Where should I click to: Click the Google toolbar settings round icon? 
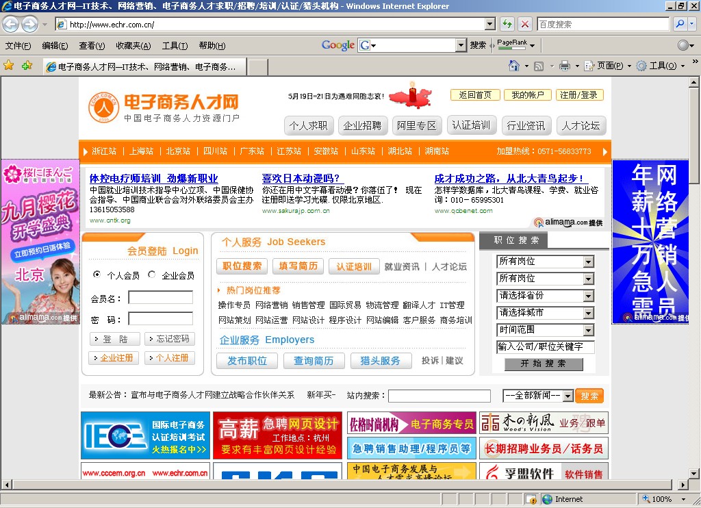pyautogui.click(x=683, y=45)
